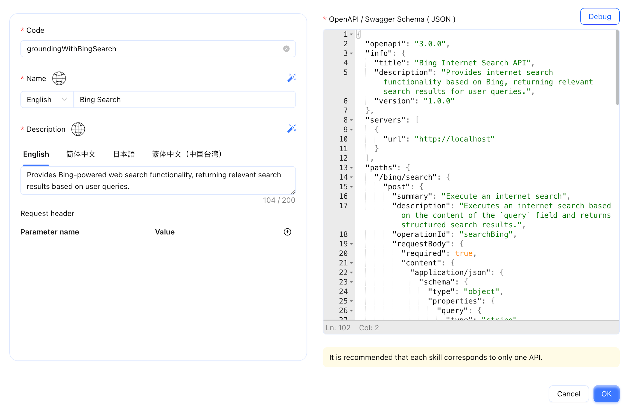Click the magic wand icon for Description
The height and width of the screenshot is (407, 630).
pos(291,129)
